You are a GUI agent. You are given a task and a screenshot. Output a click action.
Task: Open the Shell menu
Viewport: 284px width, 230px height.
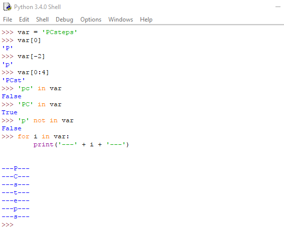coord(42,20)
